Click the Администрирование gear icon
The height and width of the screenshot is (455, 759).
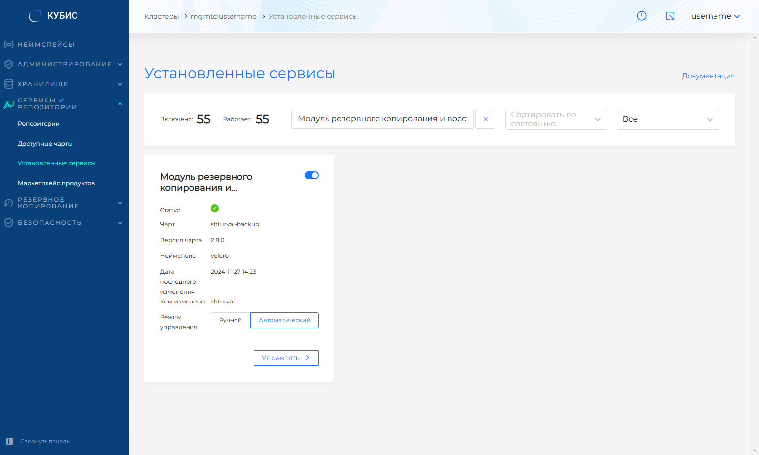[x=8, y=64]
